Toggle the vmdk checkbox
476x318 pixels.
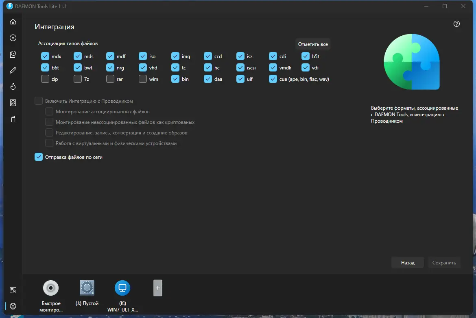tap(273, 67)
